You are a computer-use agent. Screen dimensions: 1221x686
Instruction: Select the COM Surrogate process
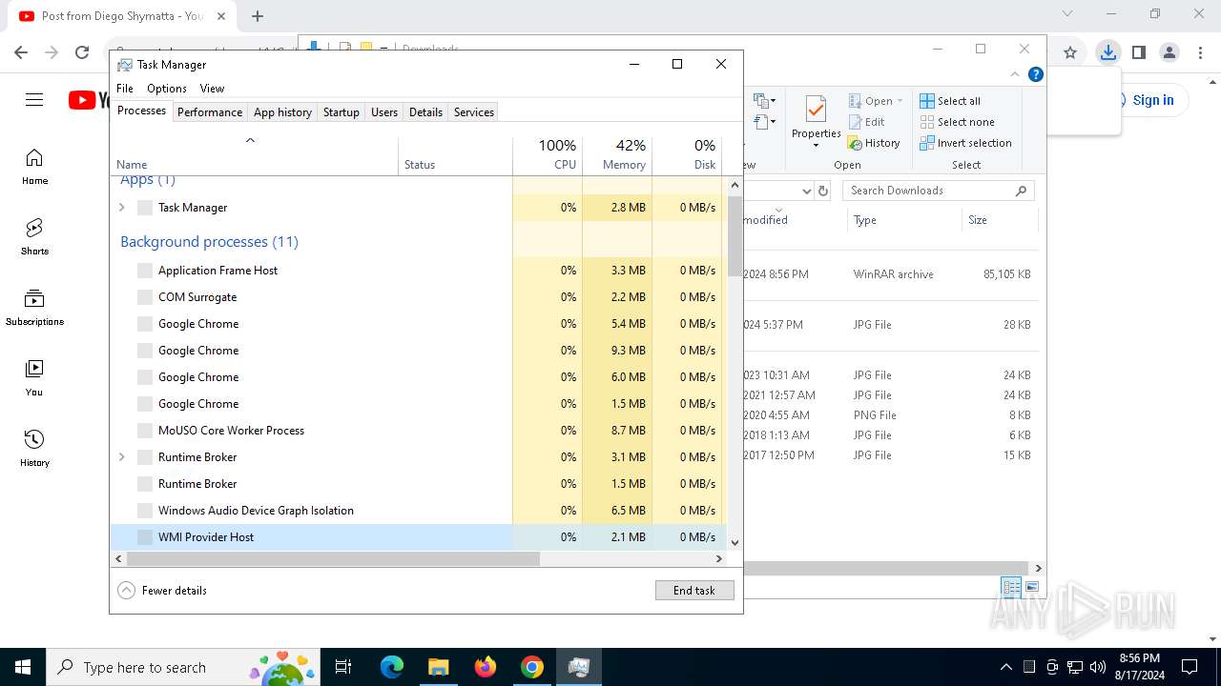pos(418,297)
